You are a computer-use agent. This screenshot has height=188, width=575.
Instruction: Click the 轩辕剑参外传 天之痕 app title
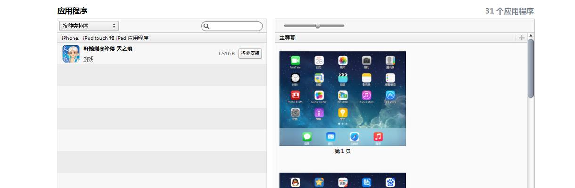[x=108, y=48]
